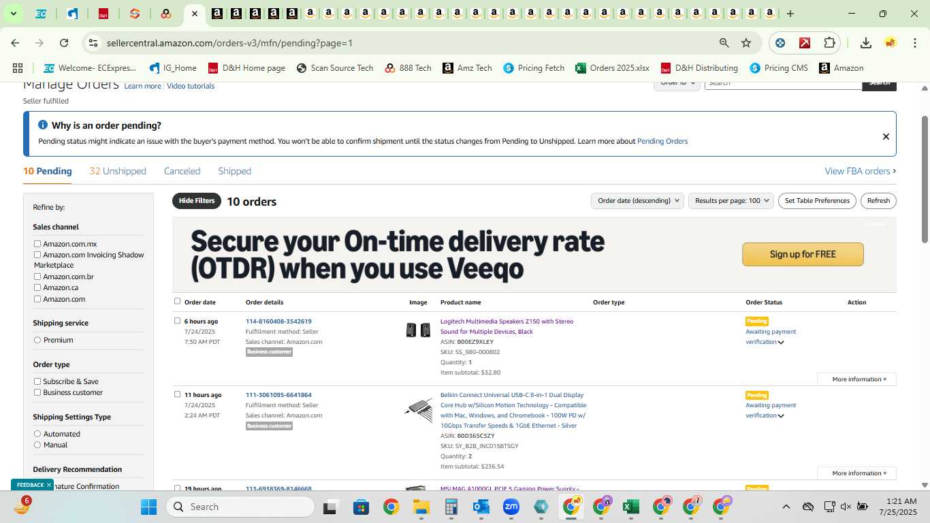
Task: Check Amazon.com Invoicing Shadow Marketplace filter
Action: (37, 255)
